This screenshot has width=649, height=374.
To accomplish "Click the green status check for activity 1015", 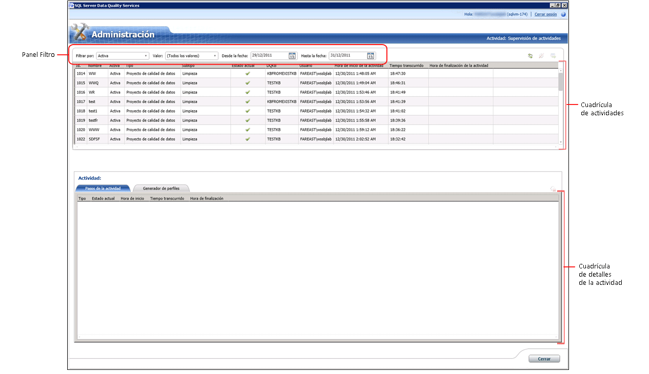I will [x=248, y=82].
